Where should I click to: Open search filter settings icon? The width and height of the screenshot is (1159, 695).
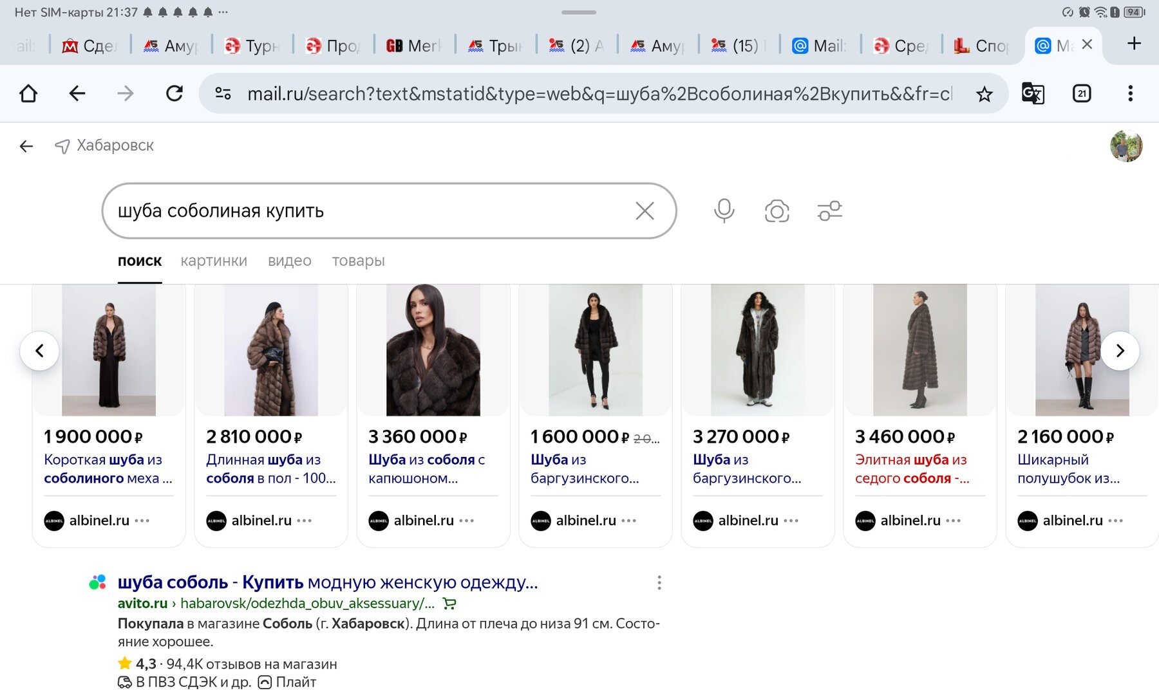tap(829, 211)
